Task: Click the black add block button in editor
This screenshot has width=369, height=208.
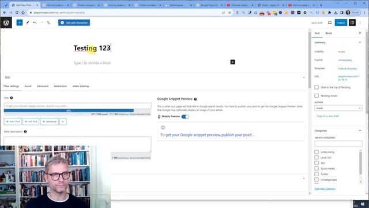Action: pos(232,62)
